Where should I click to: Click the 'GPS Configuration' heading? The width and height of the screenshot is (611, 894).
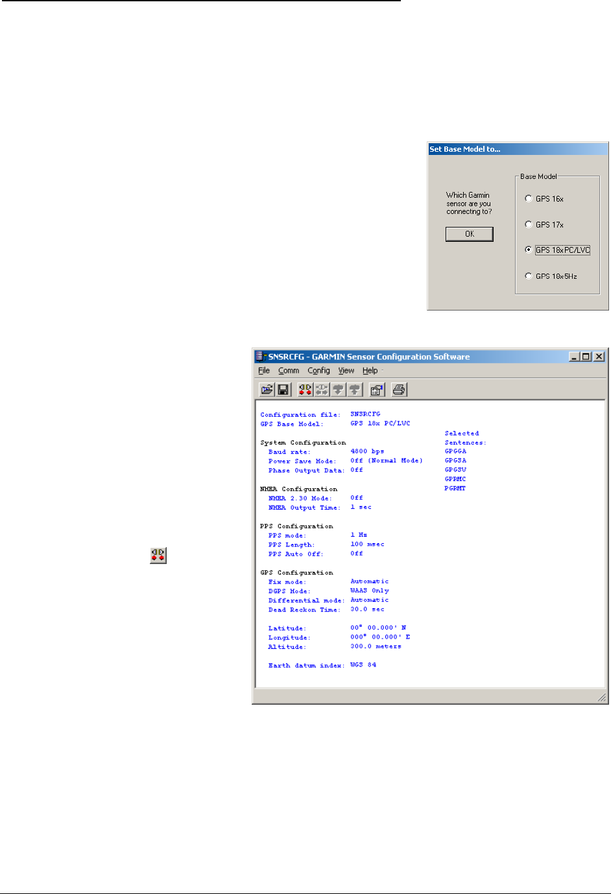click(x=296, y=573)
